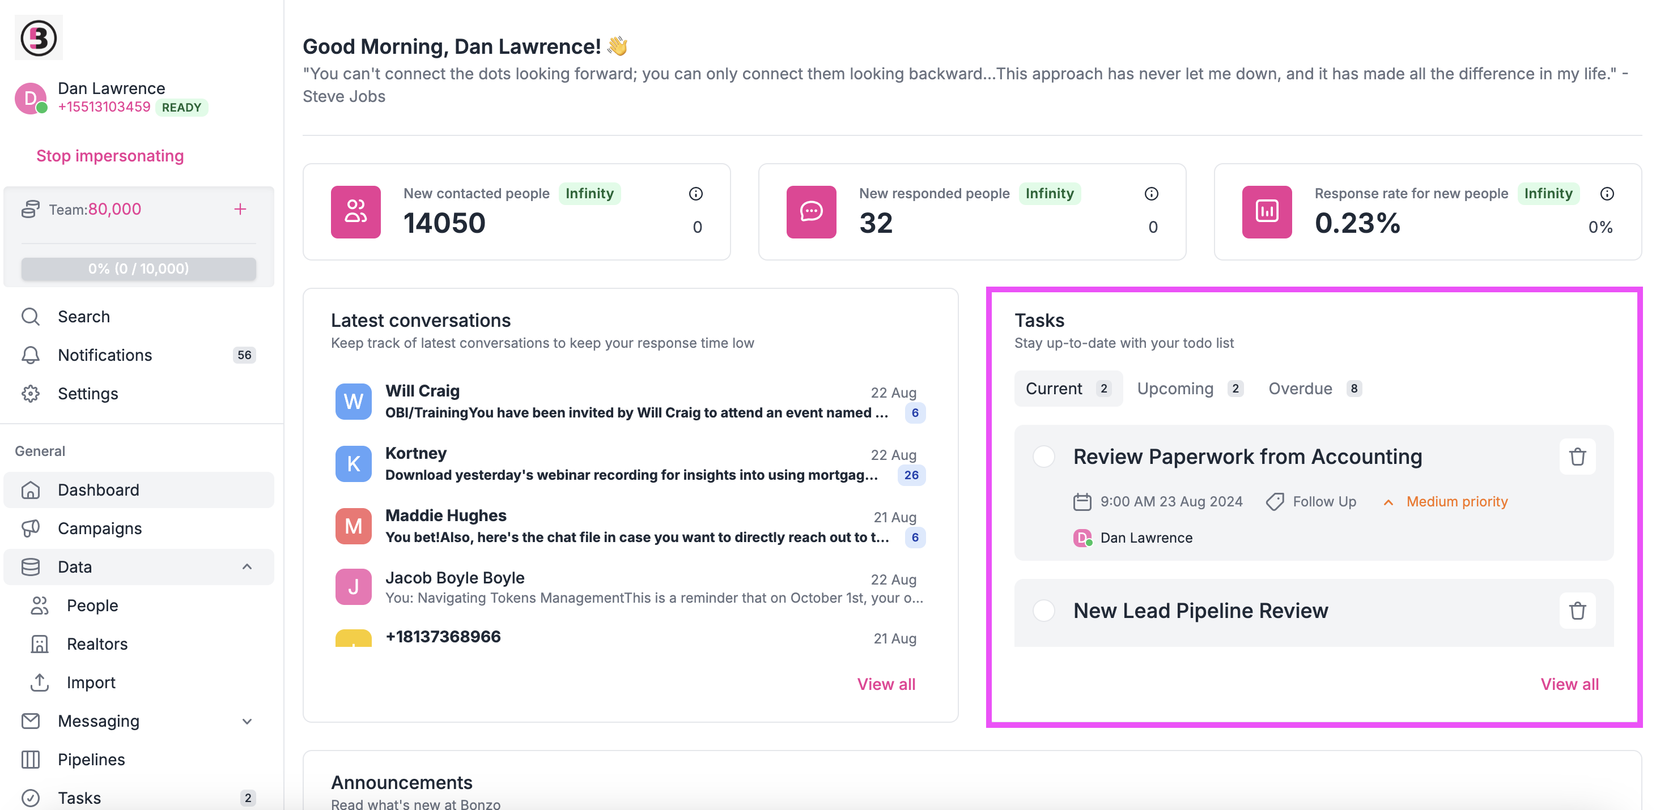1656x810 pixels.
Task: Open the Overdue tasks tab
Action: point(1300,388)
